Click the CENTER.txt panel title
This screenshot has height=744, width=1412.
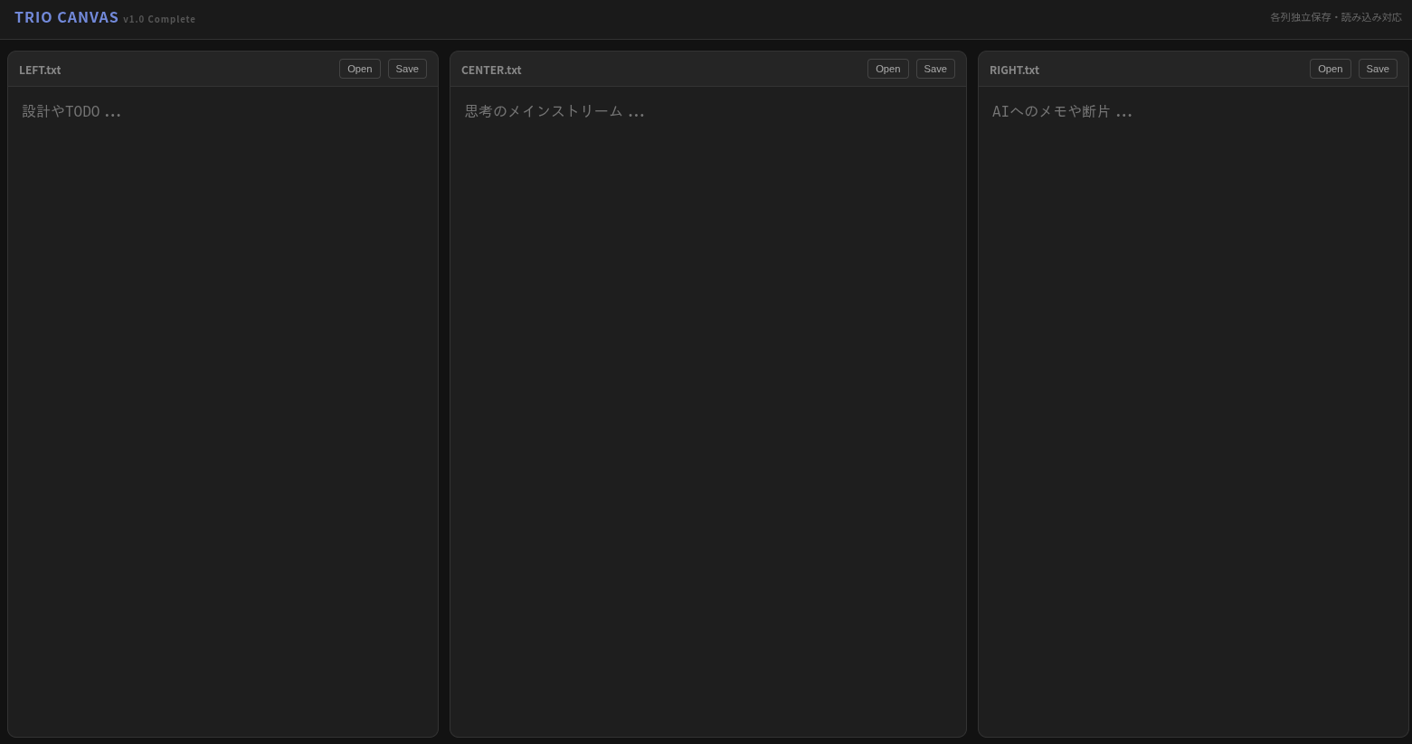point(491,70)
